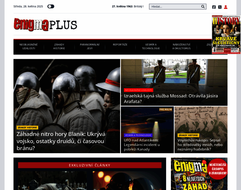Click Nejčtenější časopis o záhadách badge
The image size is (241, 190).
click(x=218, y=169)
